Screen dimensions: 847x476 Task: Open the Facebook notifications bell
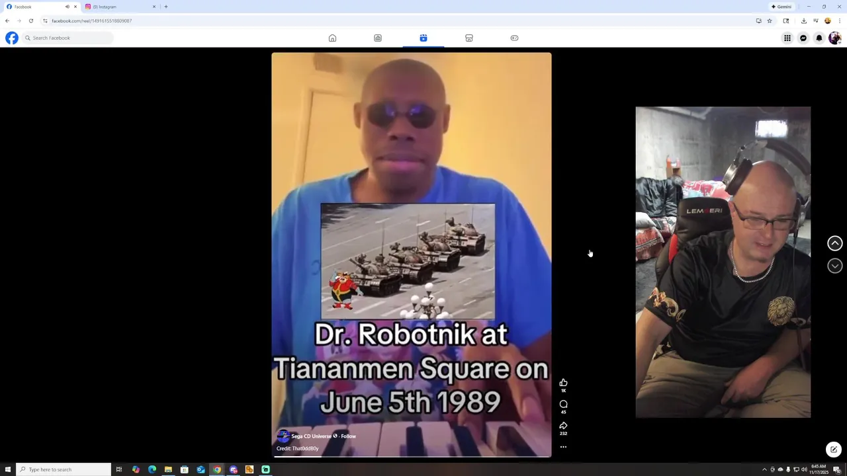tap(819, 38)
